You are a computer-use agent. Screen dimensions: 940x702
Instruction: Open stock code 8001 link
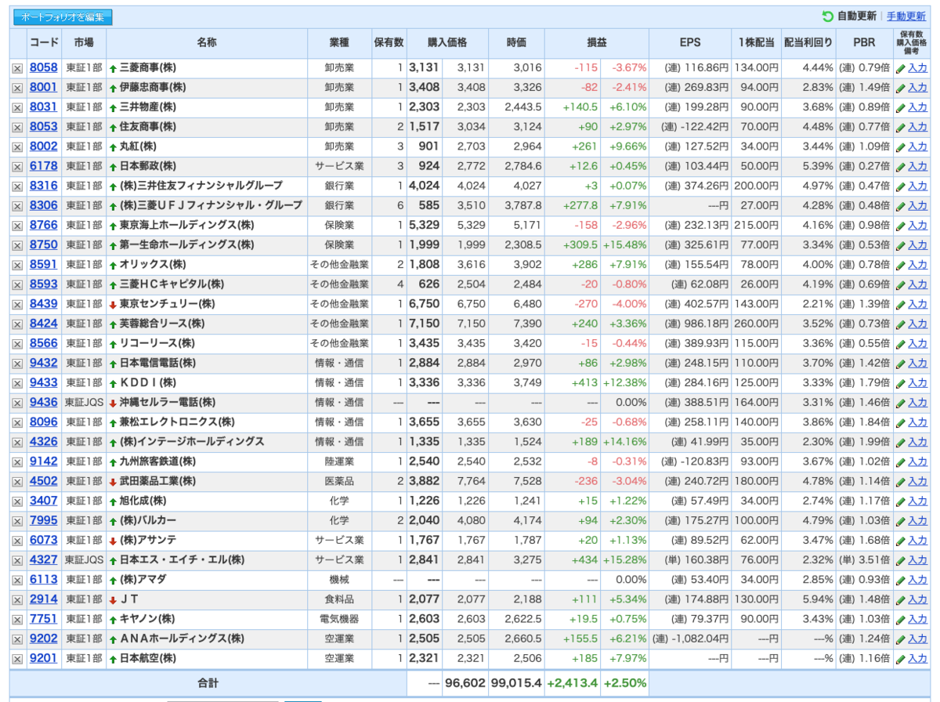(44, 87)
